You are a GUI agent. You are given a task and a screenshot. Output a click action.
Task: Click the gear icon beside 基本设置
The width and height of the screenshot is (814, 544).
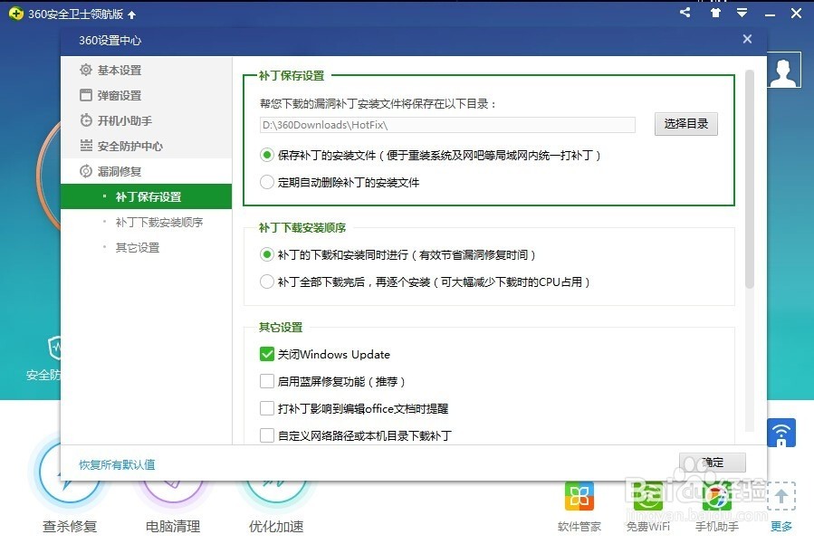(86, 70)
